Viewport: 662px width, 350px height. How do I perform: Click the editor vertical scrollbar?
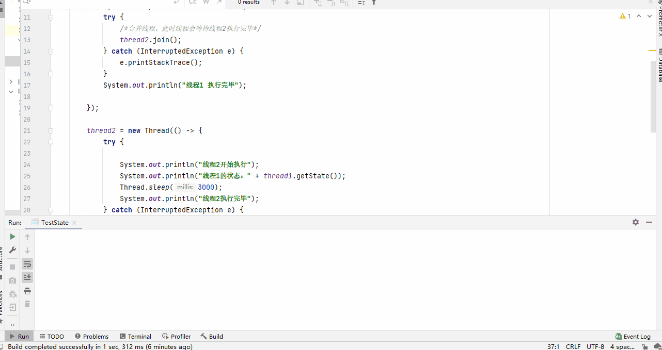pyautogui.click(x=653, y=98)
